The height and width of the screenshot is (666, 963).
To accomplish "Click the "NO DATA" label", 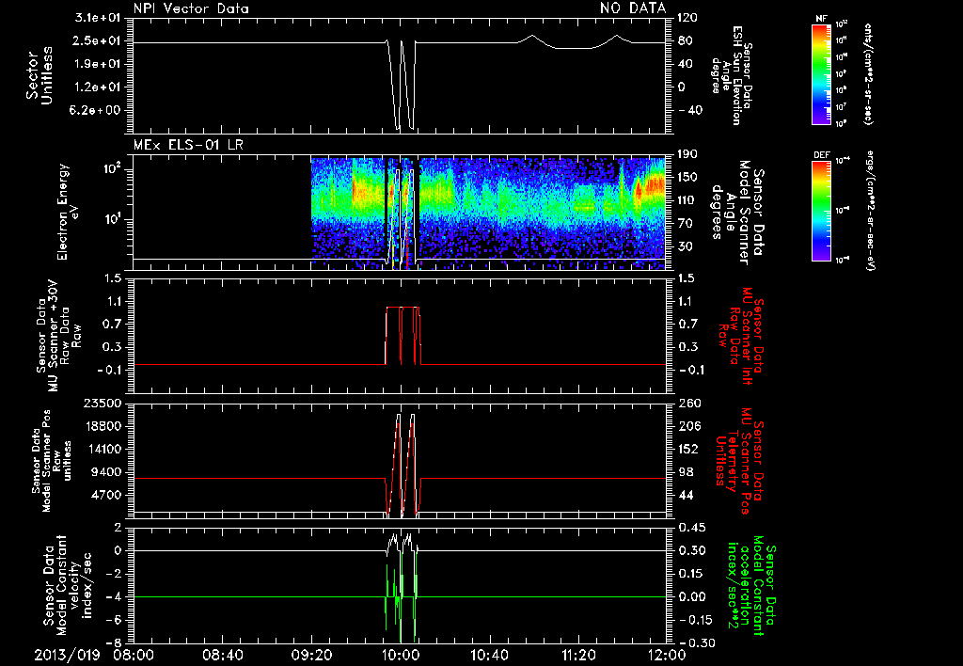I will point(633,8).
